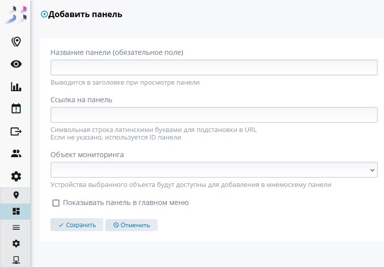Open the eye monitoring view icon
Image resolution: width=384 pixels, height=267 pixels.
[16, 64]
